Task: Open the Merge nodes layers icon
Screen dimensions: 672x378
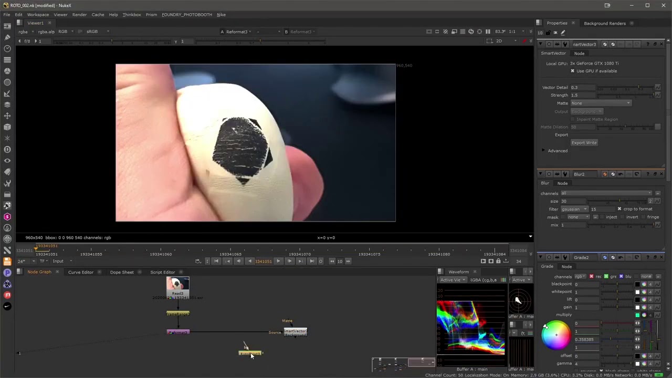Action: pyautogui.click(x=7, y=104)
